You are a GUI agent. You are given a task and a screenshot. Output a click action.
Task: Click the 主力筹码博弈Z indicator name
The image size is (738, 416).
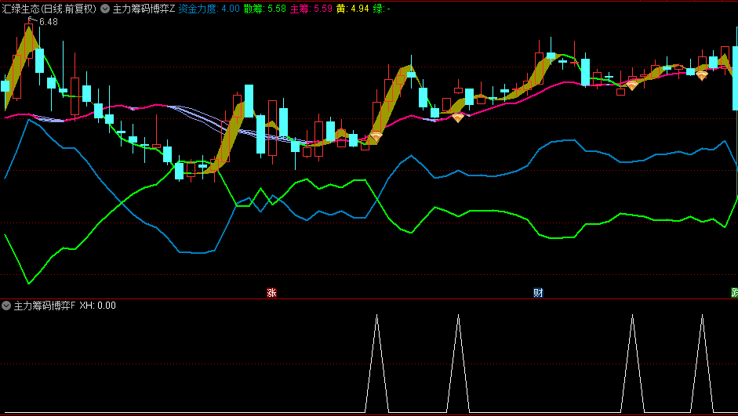pyautogui.click(x=144, y=9)
